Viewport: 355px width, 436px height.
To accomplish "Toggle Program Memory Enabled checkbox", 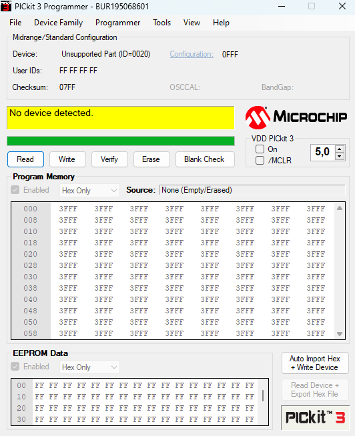I will pos(15,190).
